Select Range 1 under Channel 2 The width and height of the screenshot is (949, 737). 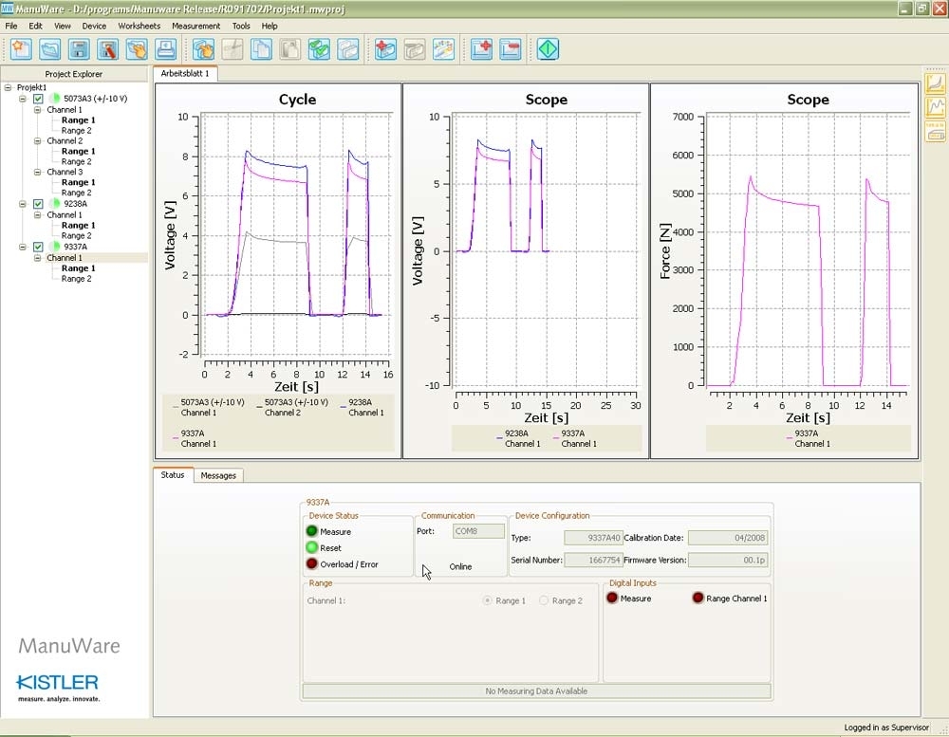[78, 151]
